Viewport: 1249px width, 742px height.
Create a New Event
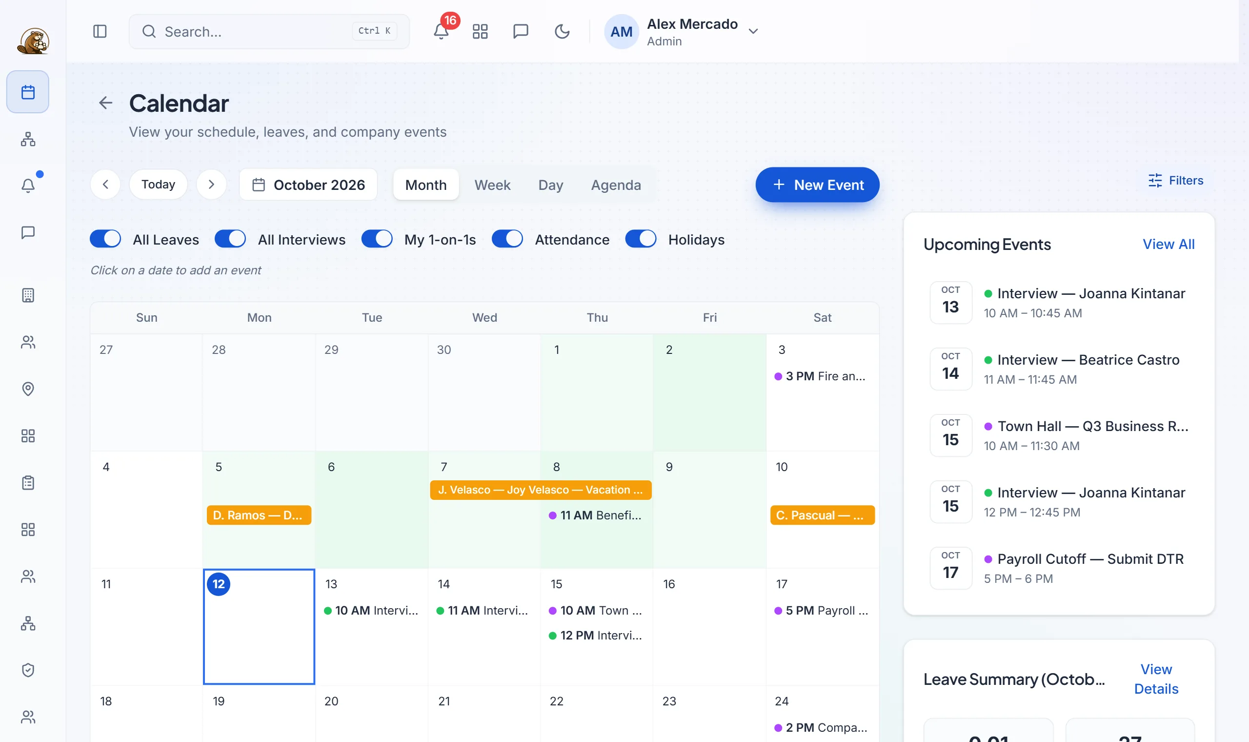817,185
